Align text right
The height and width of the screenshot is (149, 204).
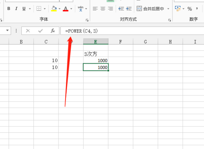(110, 8)
